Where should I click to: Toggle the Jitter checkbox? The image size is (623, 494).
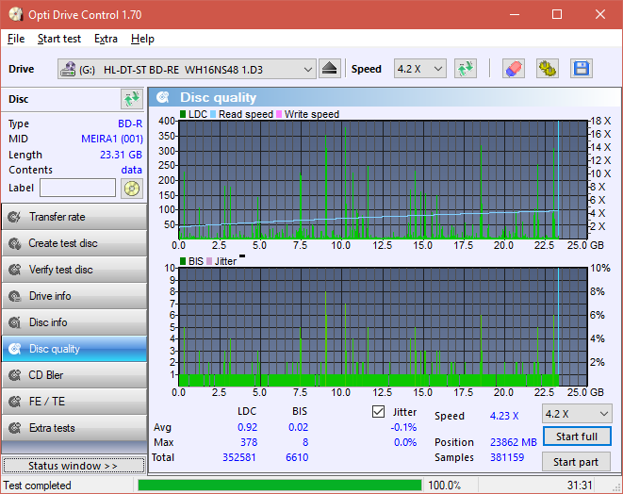point(379,412)
